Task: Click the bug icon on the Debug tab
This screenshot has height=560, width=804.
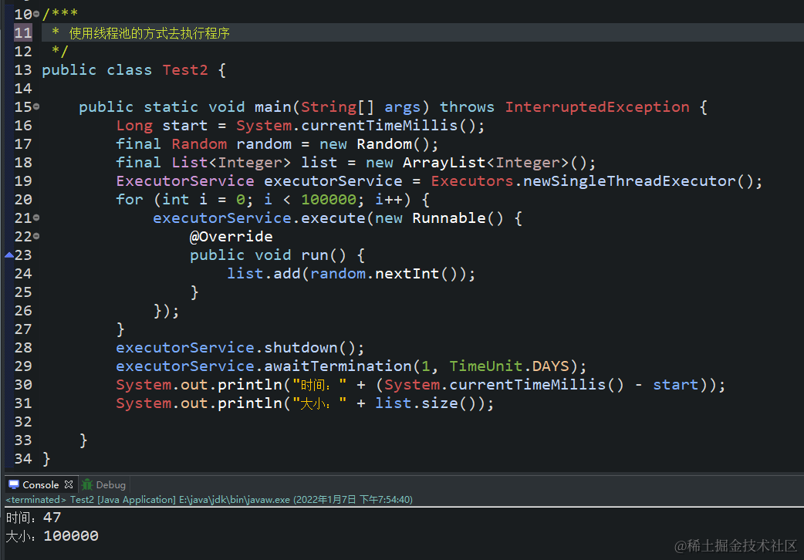Action: tap(88, 484)
